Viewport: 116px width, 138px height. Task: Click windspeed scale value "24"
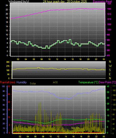pyautogui.click(x=7, y=5)
